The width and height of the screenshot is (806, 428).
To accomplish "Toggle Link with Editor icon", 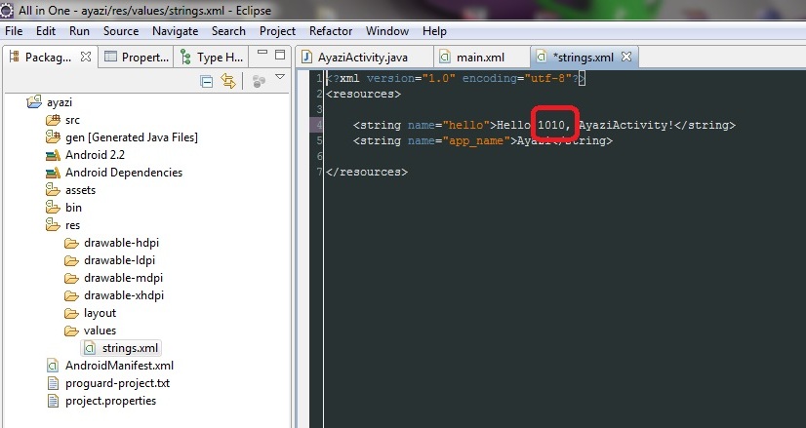I will (227, 81).
